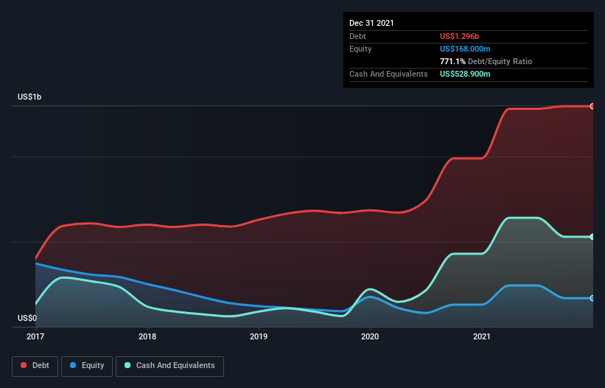Click the 2018 x-axis label
605x388 pixels.
pyautogui.click(x=147, y=336)
